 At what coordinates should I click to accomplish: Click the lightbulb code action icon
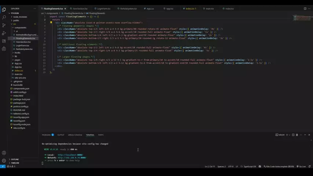[51, 22]
